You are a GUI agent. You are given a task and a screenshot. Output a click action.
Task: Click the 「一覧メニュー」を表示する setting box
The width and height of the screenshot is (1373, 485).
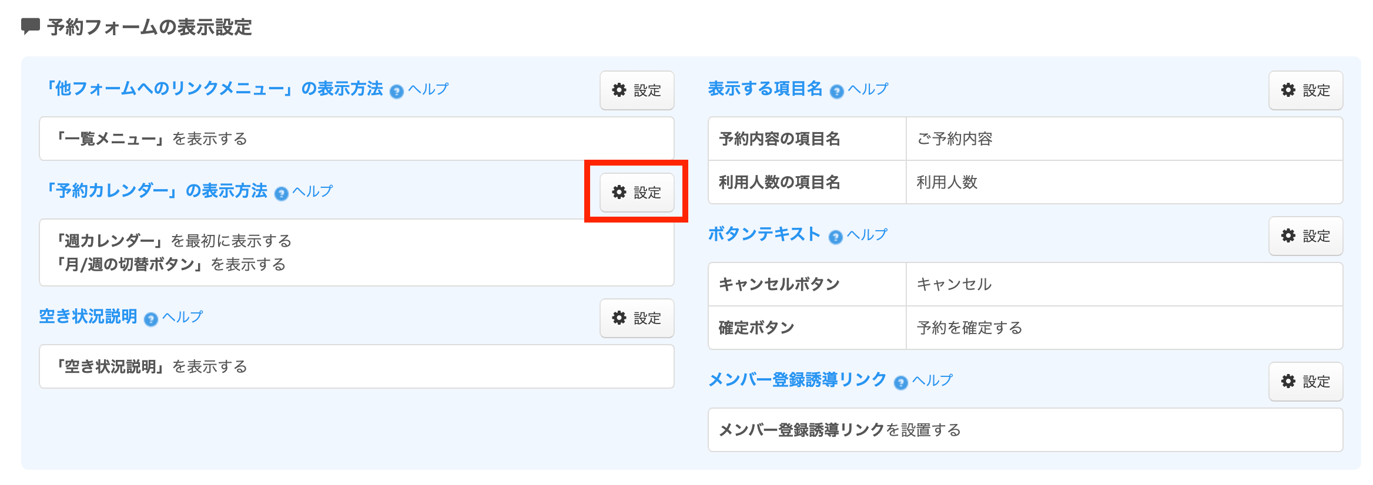[x=356, y=139]
